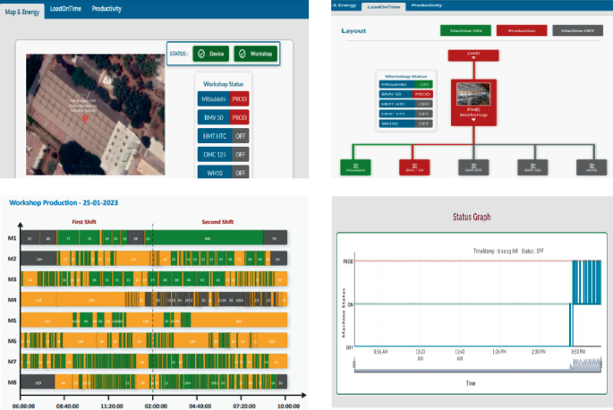Adjust left handle of Status Graph range slider

(x=354, y=364)
